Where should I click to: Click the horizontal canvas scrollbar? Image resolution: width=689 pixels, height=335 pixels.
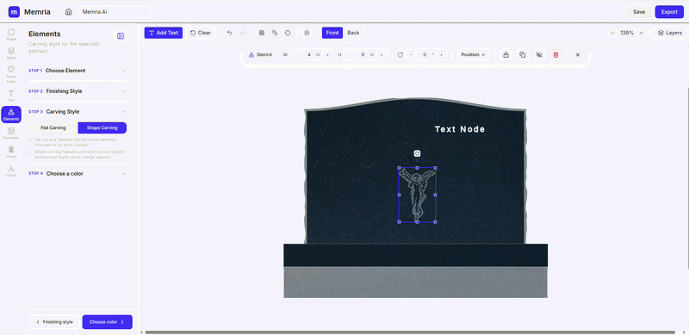[x=410, y=332]
